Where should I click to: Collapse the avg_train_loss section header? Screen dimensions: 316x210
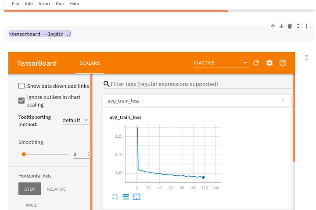click(197, 101)
